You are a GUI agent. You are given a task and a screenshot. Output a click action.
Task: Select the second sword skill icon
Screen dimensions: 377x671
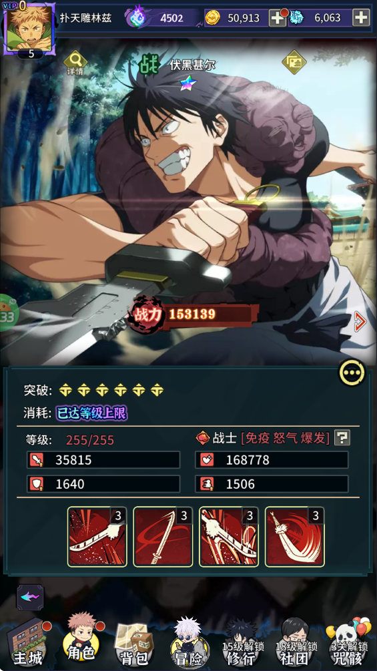(163, 537)
